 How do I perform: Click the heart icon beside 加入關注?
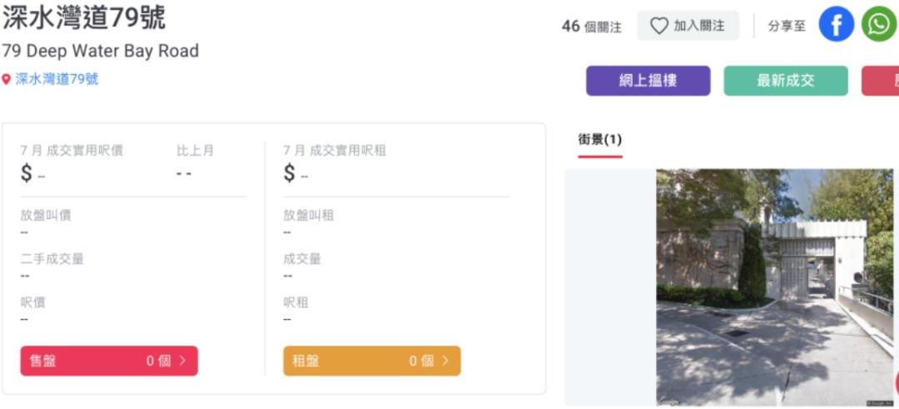click(x=658, y=26)
